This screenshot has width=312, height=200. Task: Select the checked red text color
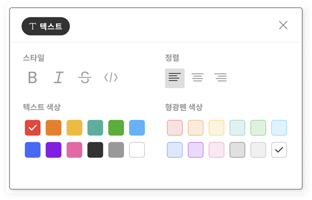[x=33, y=127]
